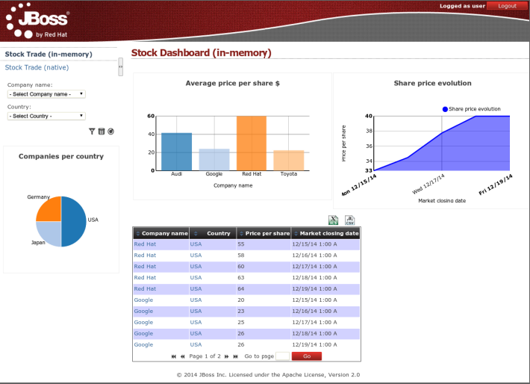The width and height of the screenshot is (530, 384).
Task: Click the Companies per country title
Action: 61,156
